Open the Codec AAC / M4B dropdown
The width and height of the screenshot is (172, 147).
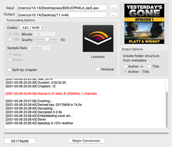32,28
